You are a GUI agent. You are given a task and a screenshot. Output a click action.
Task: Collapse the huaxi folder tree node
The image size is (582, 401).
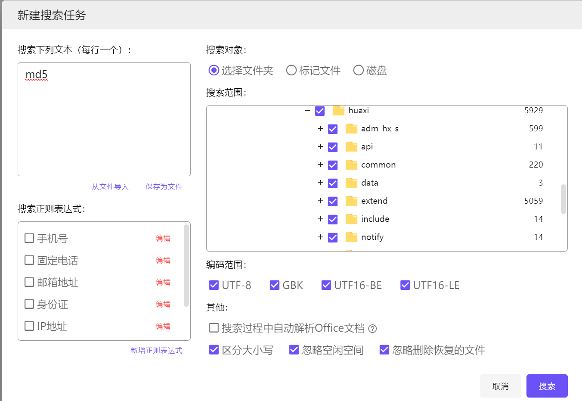coord(307,111)
